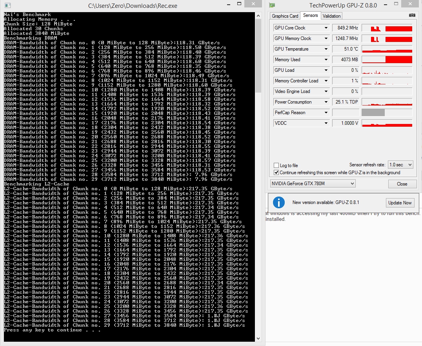The height and width of the screenshot is (346, 422).
Task: Open the Video Engine Load dropdown
Action: (x=326, y=91)
